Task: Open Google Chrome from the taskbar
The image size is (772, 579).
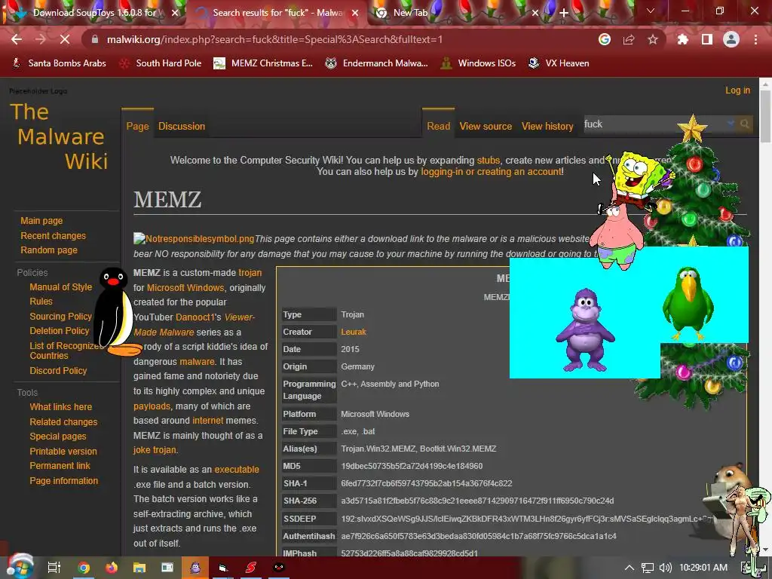Action: (84, 567)
